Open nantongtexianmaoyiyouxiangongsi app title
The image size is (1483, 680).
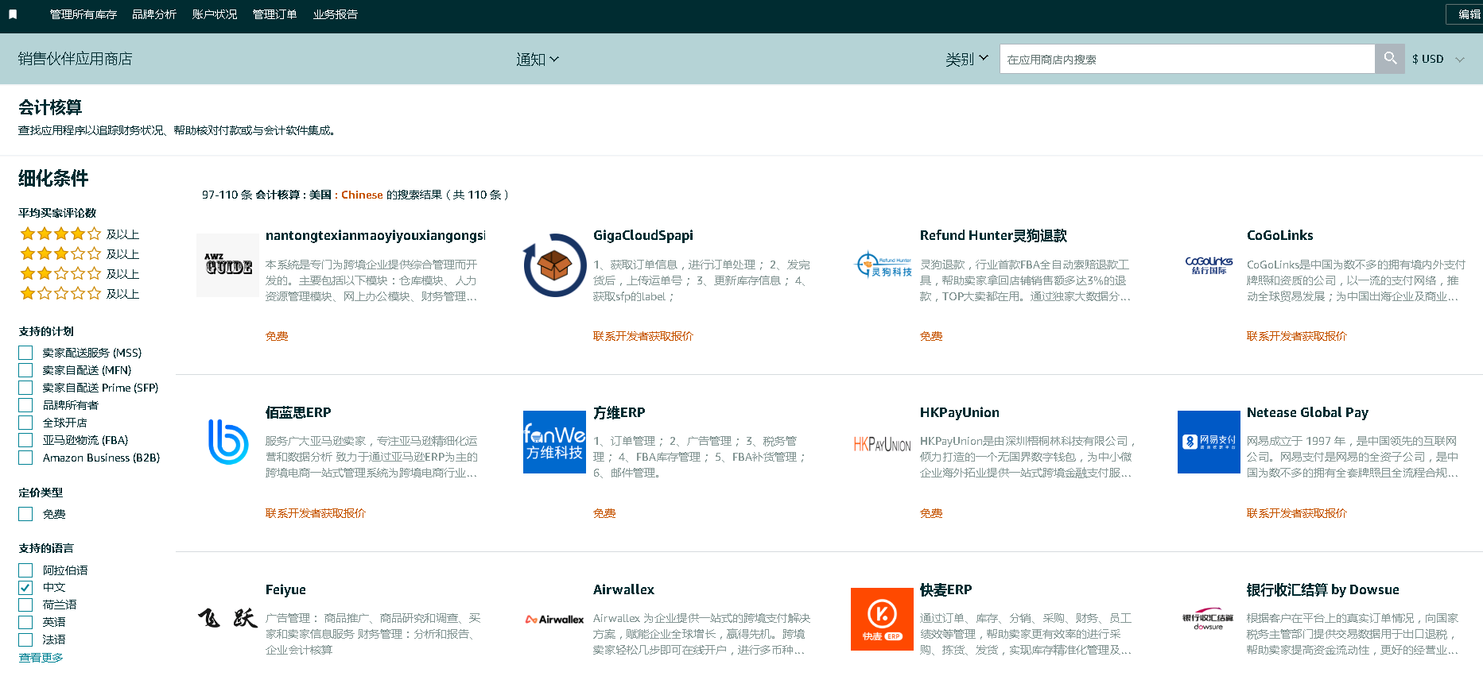pos(375,235)
